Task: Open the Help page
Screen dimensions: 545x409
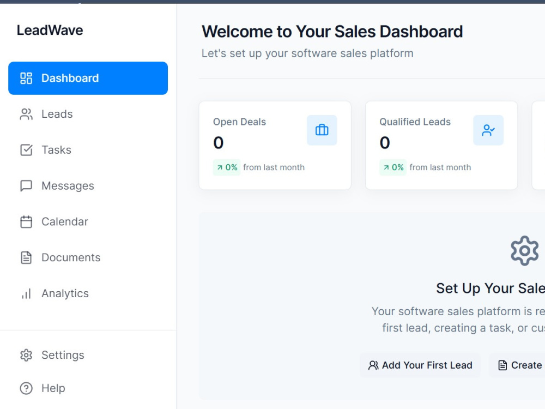Action: [88, 388]
